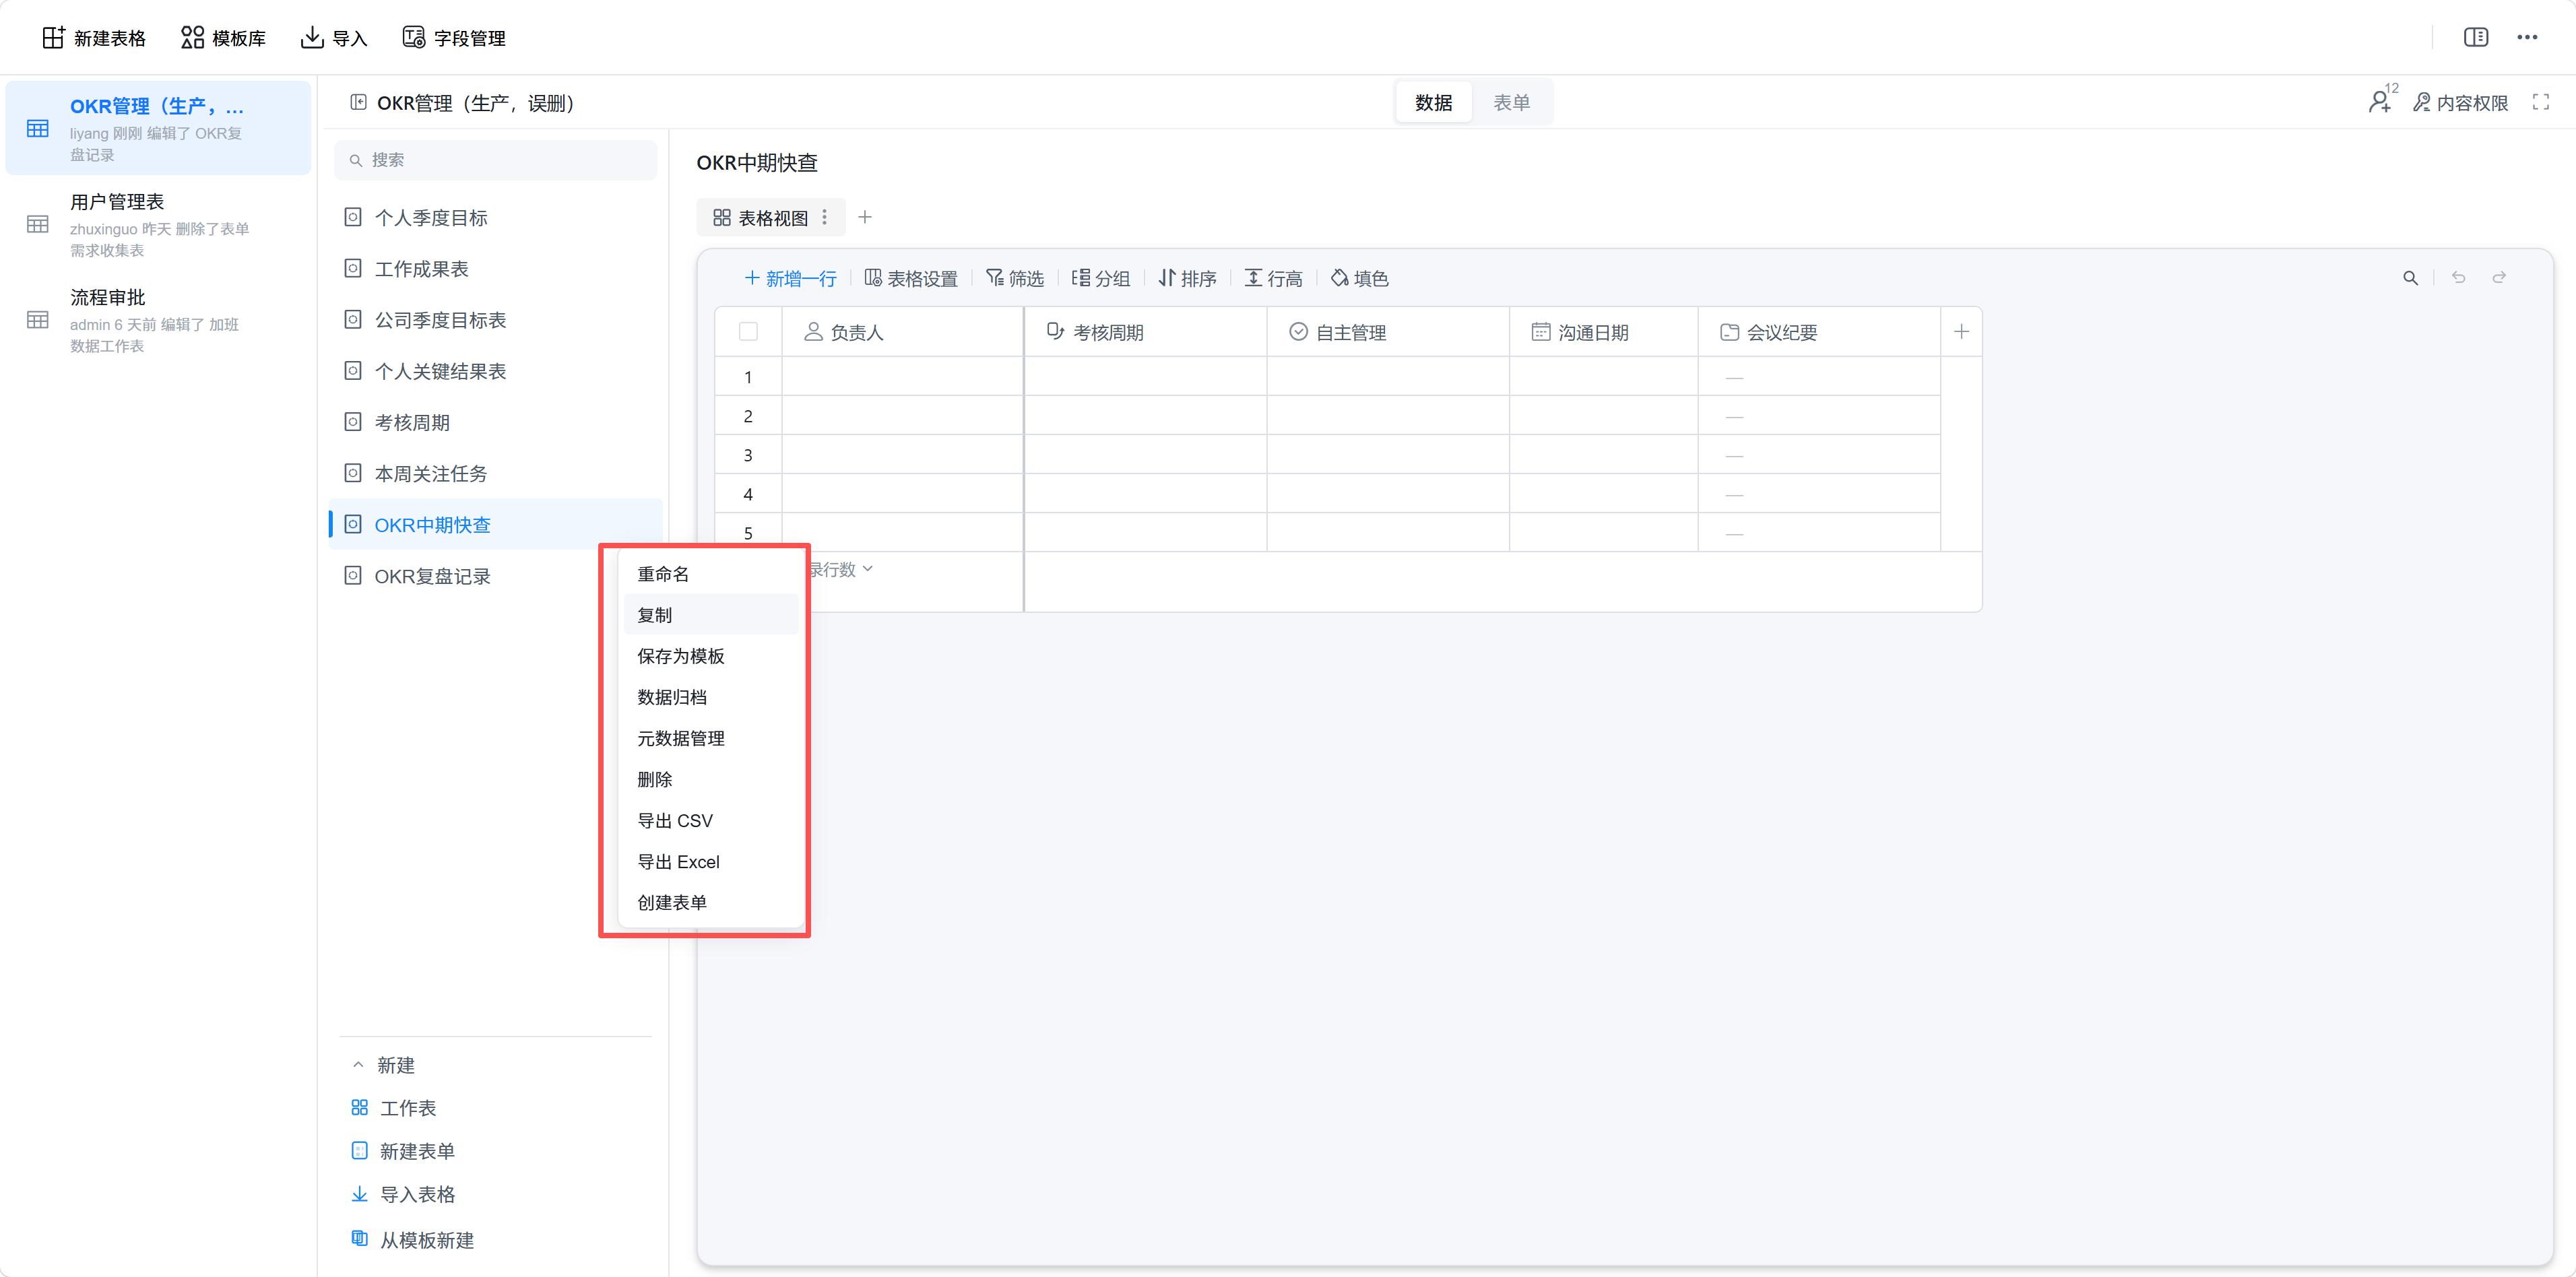Viewport: 2576px width, 1277px height.
Task: Select 重命名 in context menu
Action: (711, 574)
